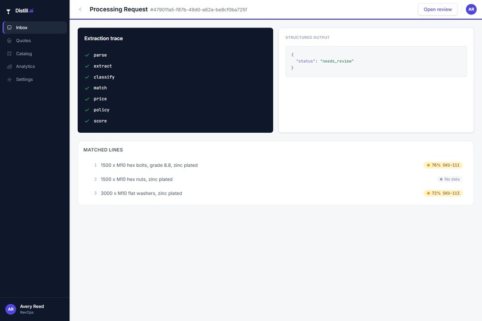
Task: Click the Distill.ai funnel logo icon
Action: (8, 11)
